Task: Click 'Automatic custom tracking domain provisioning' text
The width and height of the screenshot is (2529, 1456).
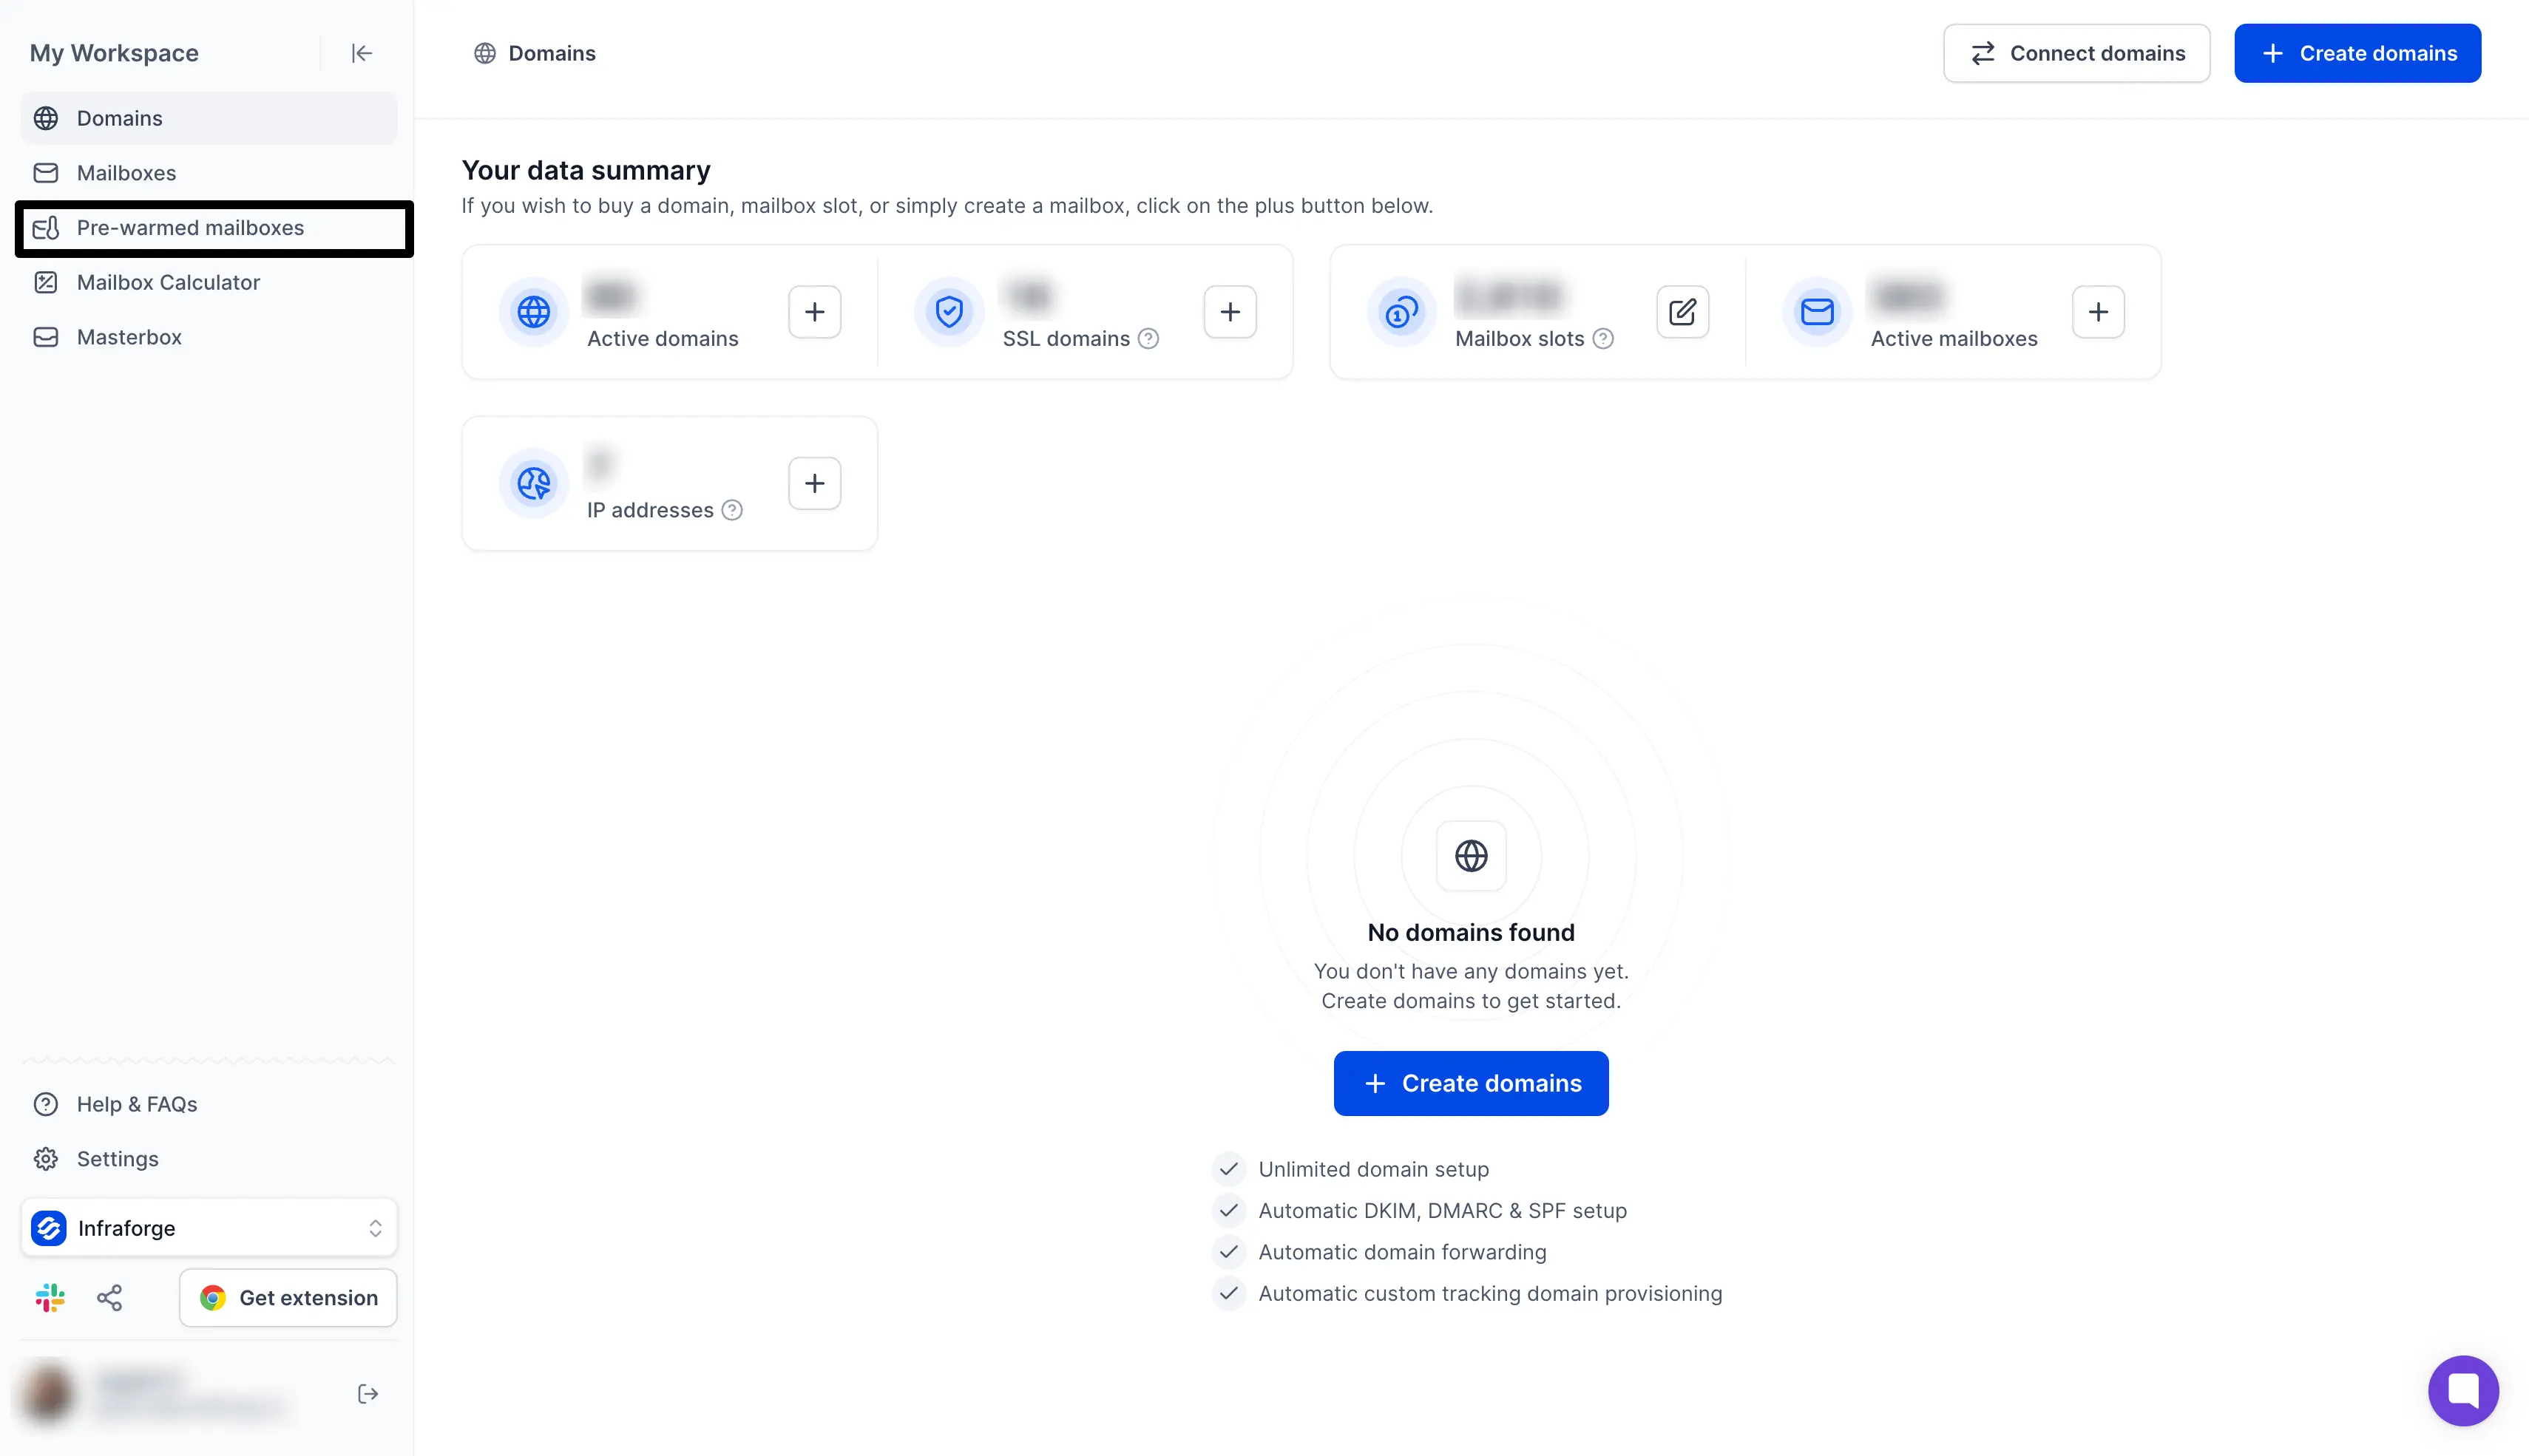Action: tap(1491, 1294)
